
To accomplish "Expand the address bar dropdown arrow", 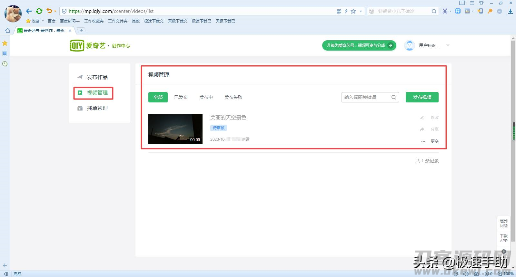I will point(361,11).
